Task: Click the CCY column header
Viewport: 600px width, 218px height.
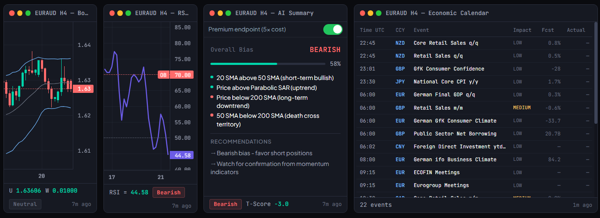Action: click(x=400, y=30)
